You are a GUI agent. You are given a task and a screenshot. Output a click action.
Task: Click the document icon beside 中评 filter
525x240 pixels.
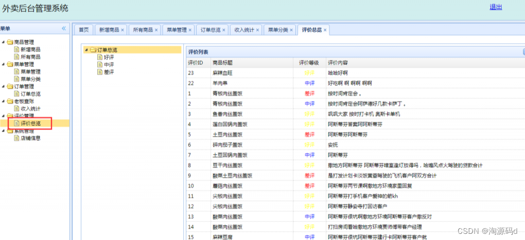tap(99, 65)
